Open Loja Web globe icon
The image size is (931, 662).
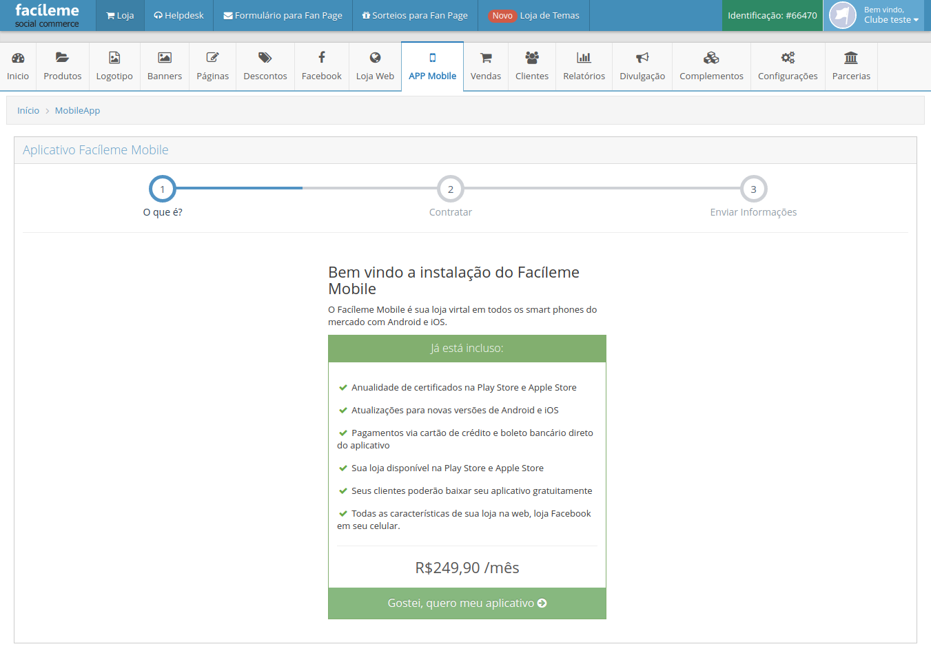tap(375, 58)
